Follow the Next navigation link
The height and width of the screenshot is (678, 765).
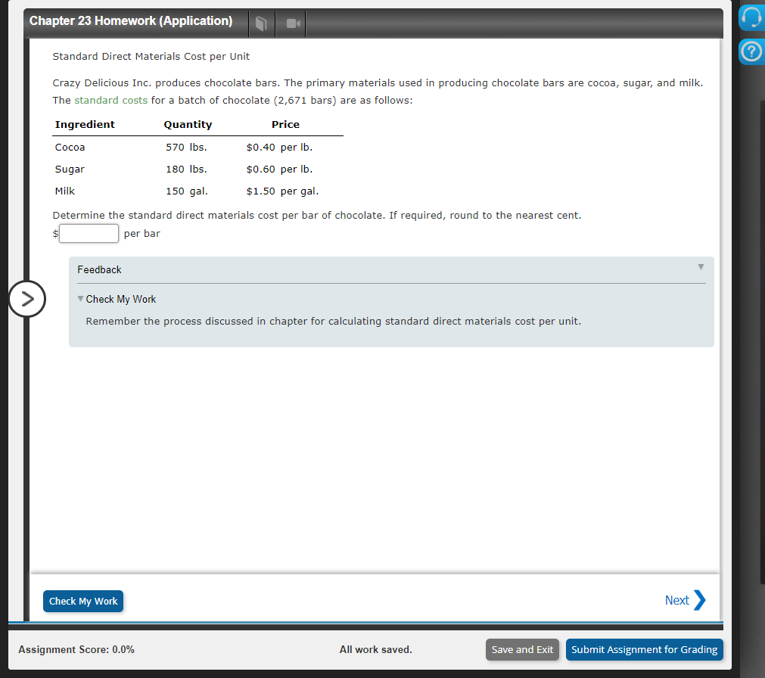pyautogui.click(x=676, y=599)
